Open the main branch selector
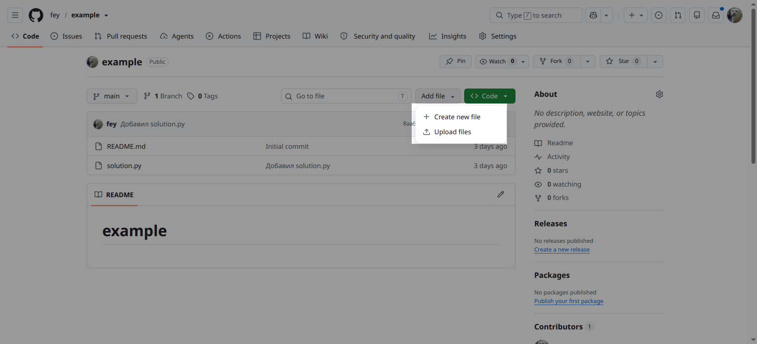Screen dimensions: 757x344 click(112, 96)
